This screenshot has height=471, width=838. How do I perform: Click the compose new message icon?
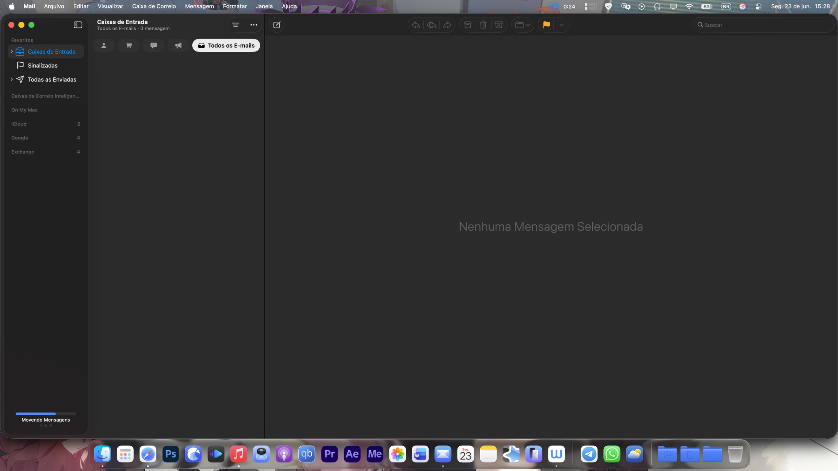coord(277,25)
